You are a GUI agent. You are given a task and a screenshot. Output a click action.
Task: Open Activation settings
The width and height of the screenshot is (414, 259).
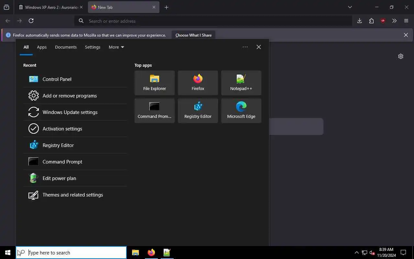(75, 129)
